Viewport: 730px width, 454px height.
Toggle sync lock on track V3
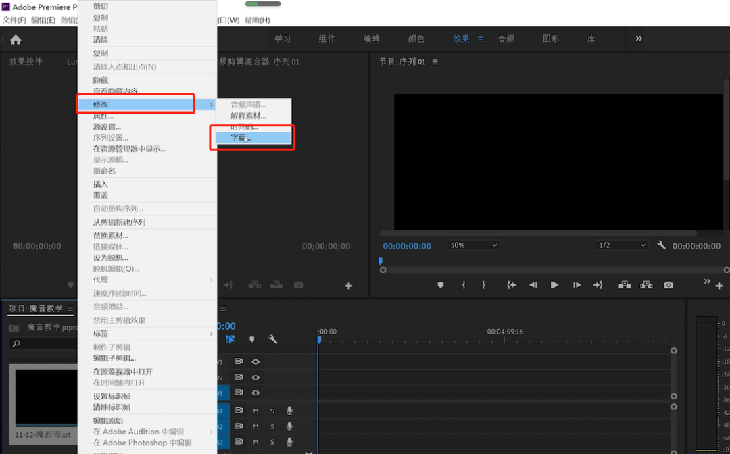(x=239, y=361)
